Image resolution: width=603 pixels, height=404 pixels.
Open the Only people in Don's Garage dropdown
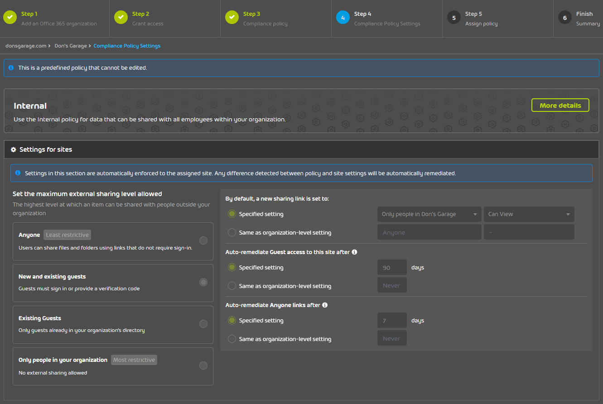pyautogui.click(x=429, y=214)
